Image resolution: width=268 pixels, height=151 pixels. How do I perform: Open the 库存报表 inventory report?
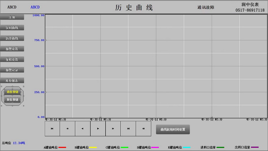tap(12, 80)
